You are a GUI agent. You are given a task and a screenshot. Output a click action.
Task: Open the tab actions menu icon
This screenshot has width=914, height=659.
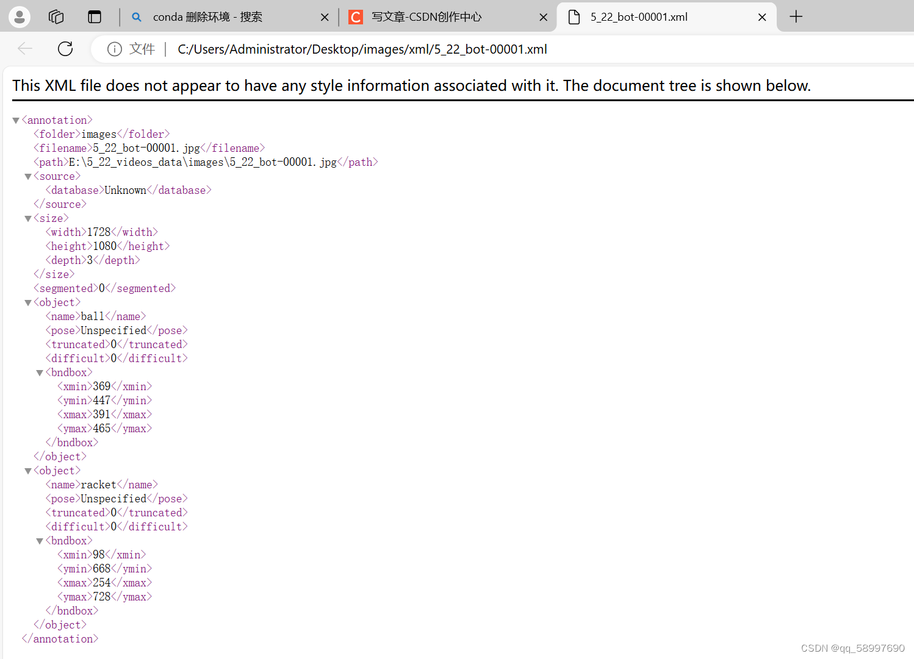click(x=95, y=17)
